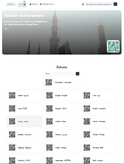Click the QR code for Persian

49,135
